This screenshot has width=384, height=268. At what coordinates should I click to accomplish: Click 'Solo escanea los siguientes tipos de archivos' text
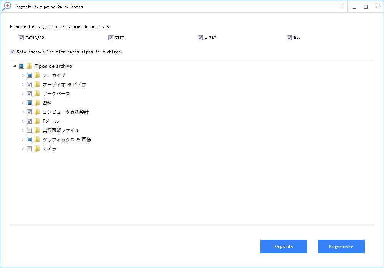(69, 52)
